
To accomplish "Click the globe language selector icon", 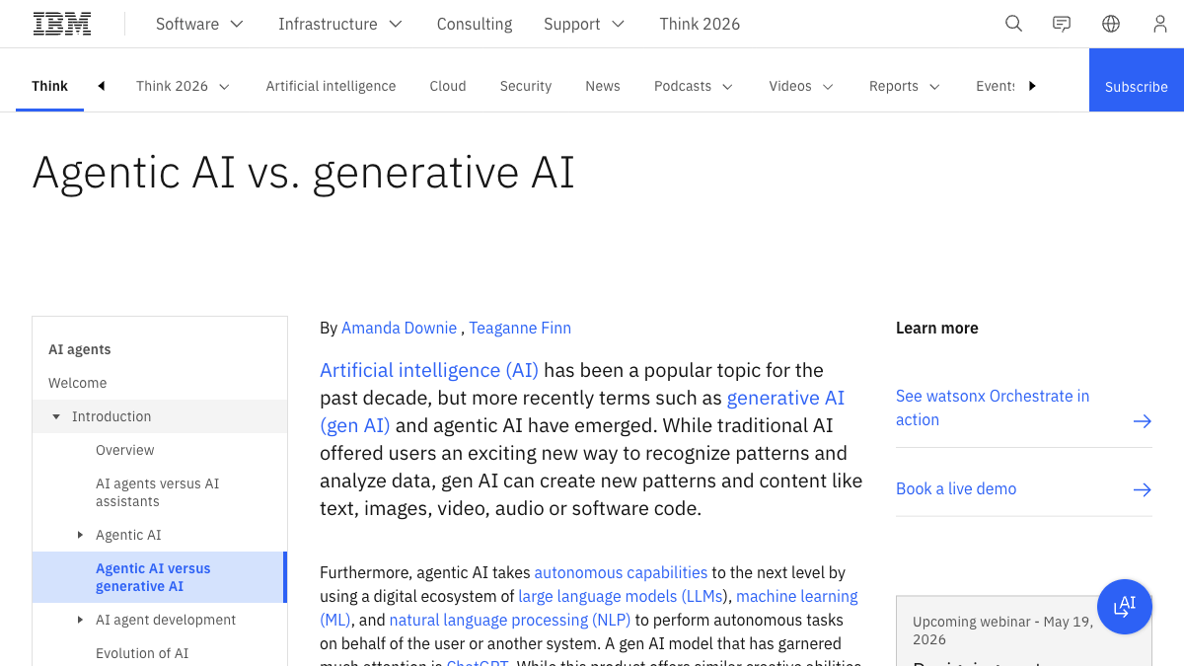I will 1111,23.
